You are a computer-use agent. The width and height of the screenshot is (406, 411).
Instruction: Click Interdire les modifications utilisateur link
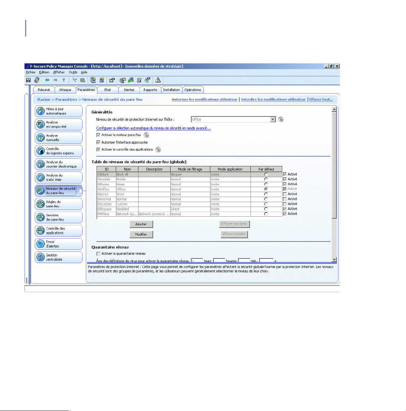click(x=273, y=100)
